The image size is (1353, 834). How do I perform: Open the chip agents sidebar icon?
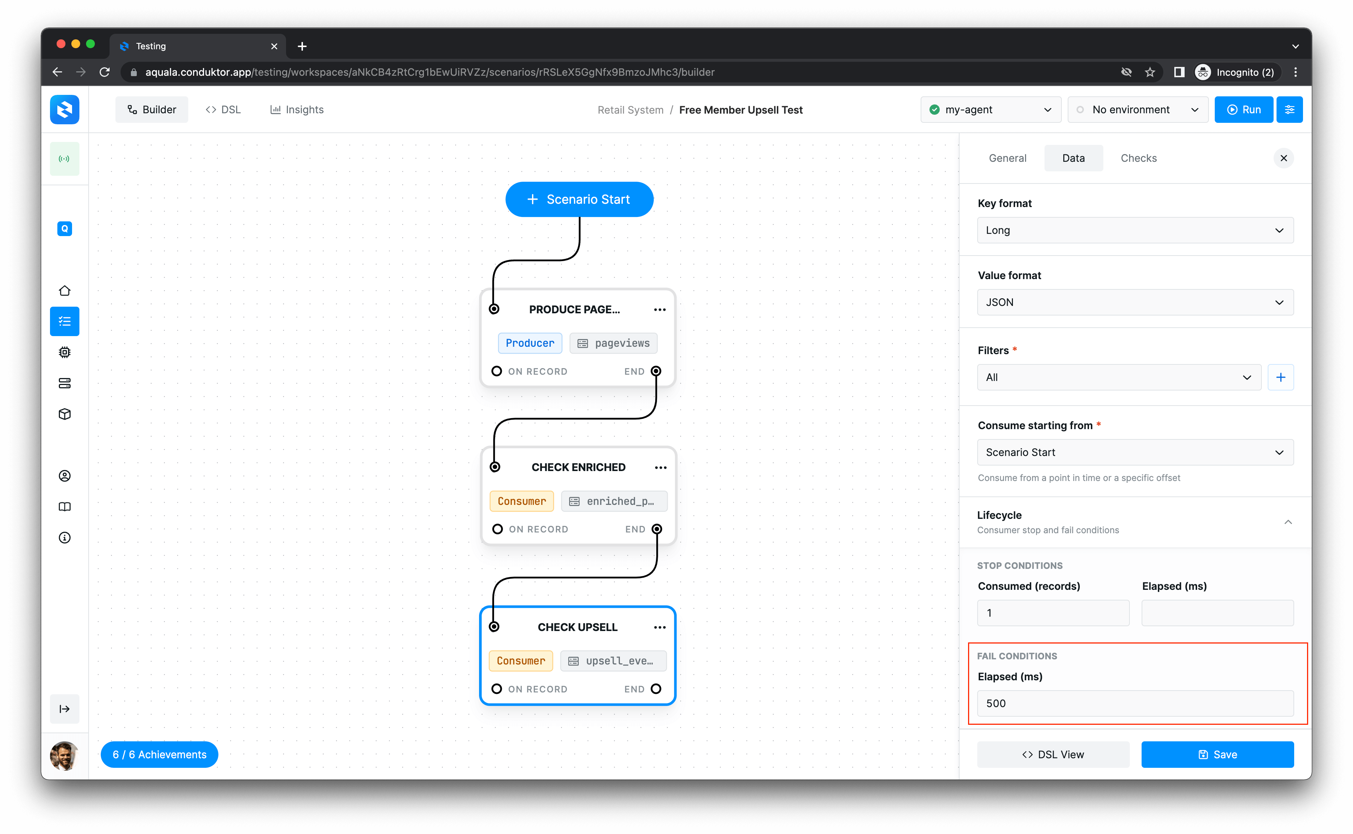coord(64,352)
